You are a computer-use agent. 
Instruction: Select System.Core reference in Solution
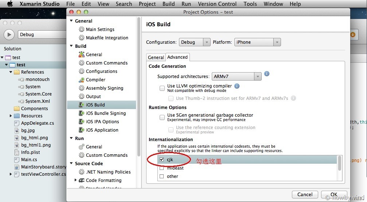point(38,94)
